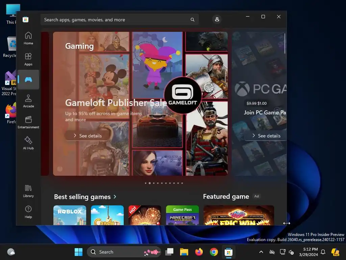Click the search apps and games field

(x=119, y=20)
